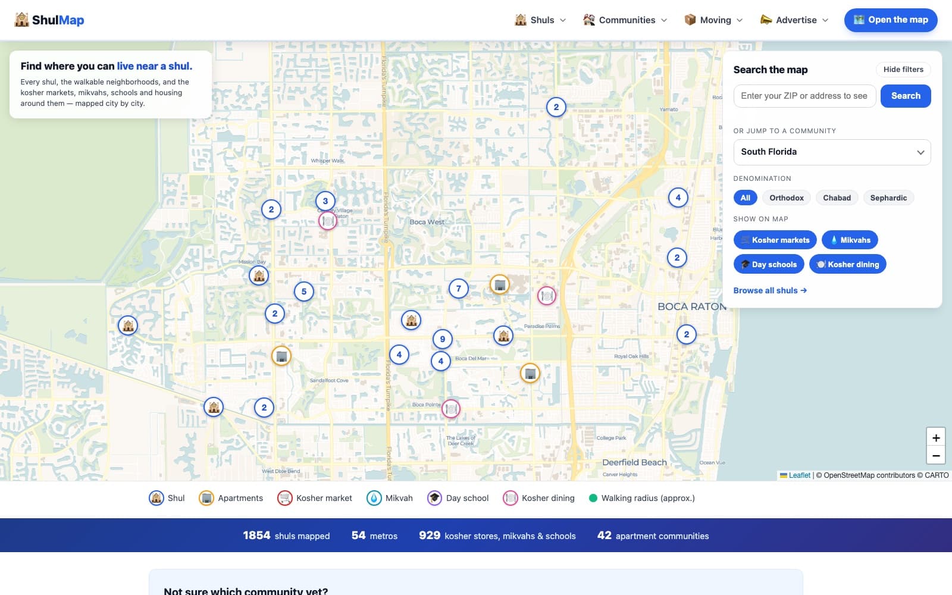
Task: Toggle Mikvahs on map
Action: [x=850, y=240]
